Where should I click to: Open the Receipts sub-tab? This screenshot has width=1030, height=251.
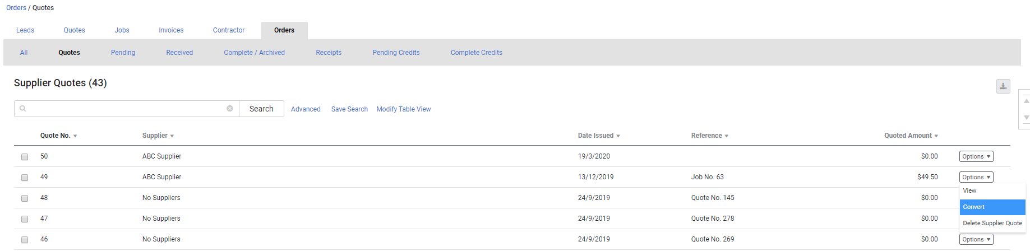(x=329, y=53)
